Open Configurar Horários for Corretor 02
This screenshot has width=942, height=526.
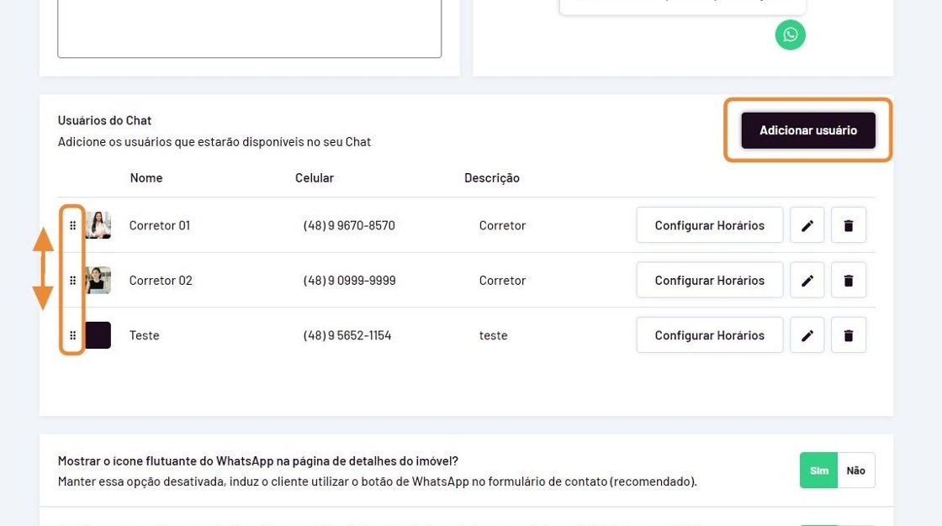pos(709,281)
